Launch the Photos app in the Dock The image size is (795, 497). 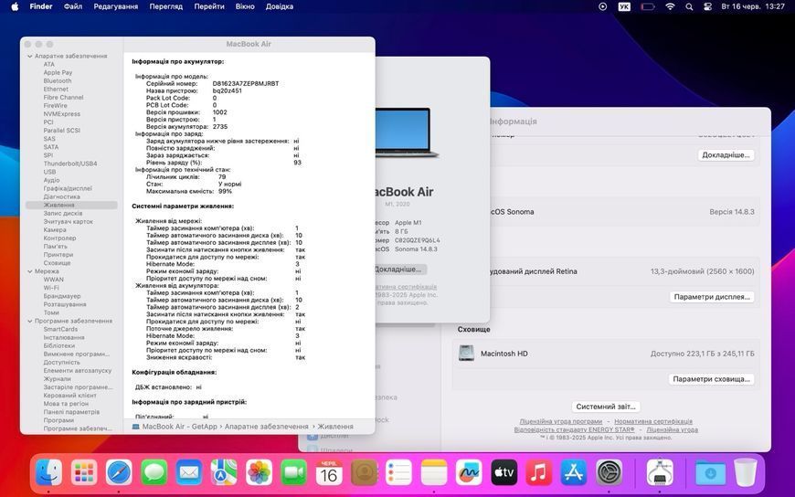tap(259, 473)
